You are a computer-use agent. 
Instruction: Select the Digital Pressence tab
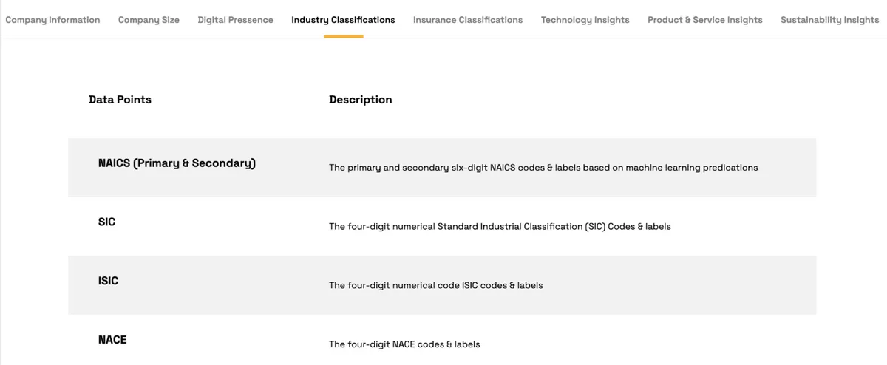click(x=235, y=20)
